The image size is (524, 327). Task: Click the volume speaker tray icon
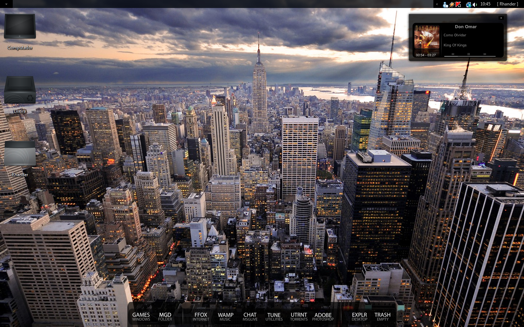pyautogui.click(x=475, y=4)
